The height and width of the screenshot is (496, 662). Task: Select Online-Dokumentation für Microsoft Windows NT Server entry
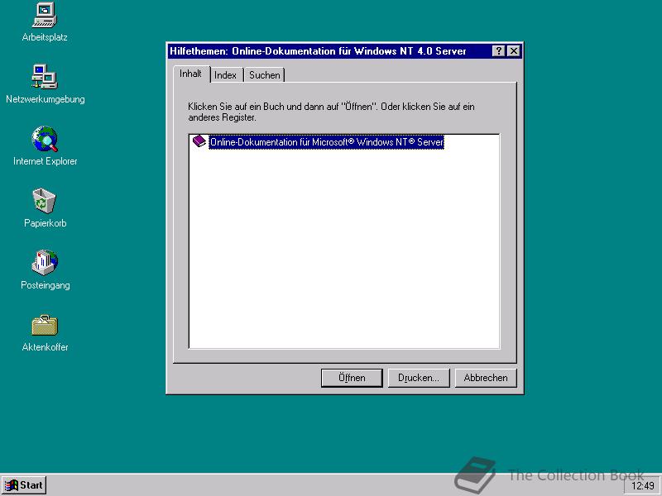(327, 141)
